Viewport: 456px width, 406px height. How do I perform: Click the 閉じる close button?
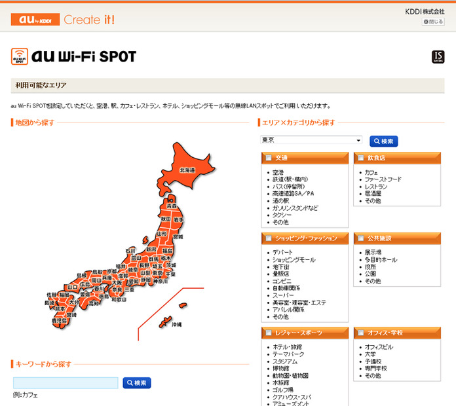click(x=433, y=22)
